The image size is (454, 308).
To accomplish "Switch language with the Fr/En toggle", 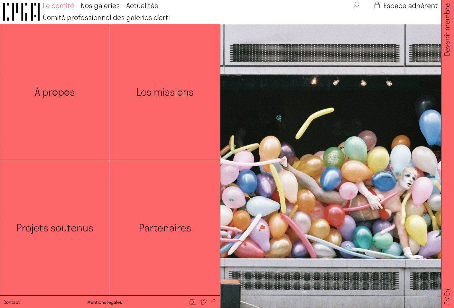I will (x=447, y=296).
